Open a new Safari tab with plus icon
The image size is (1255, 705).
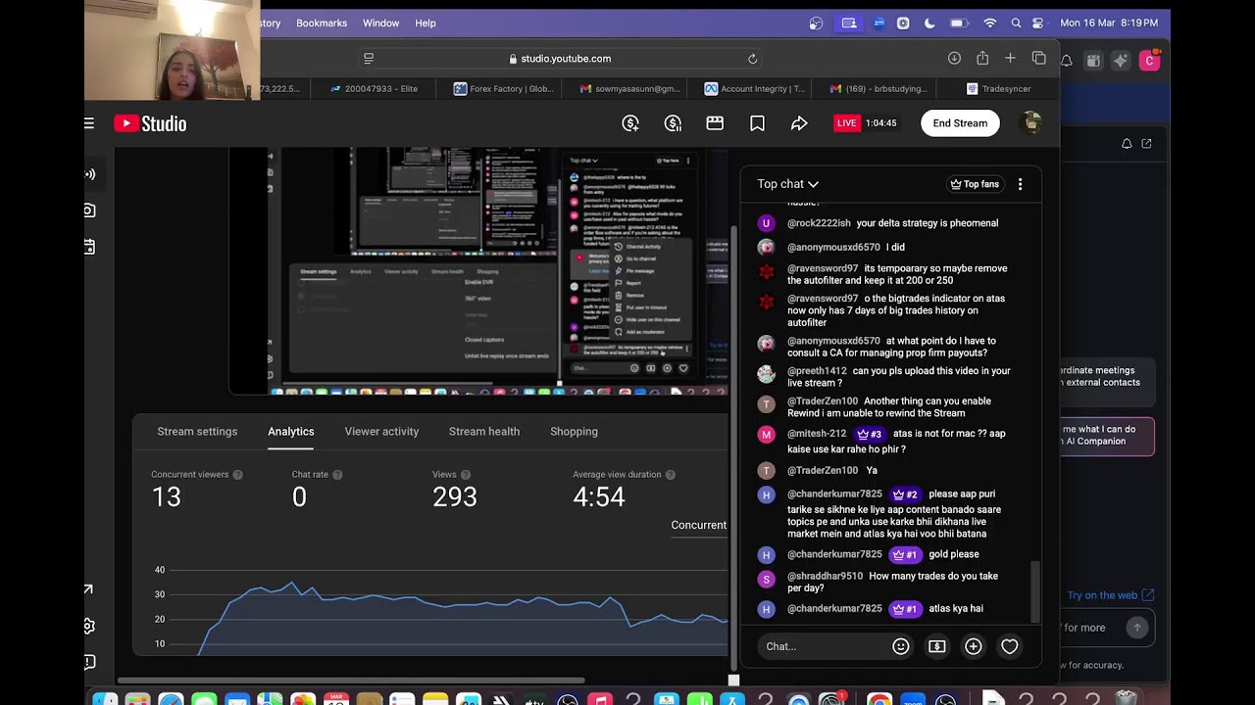[1010, 59]
